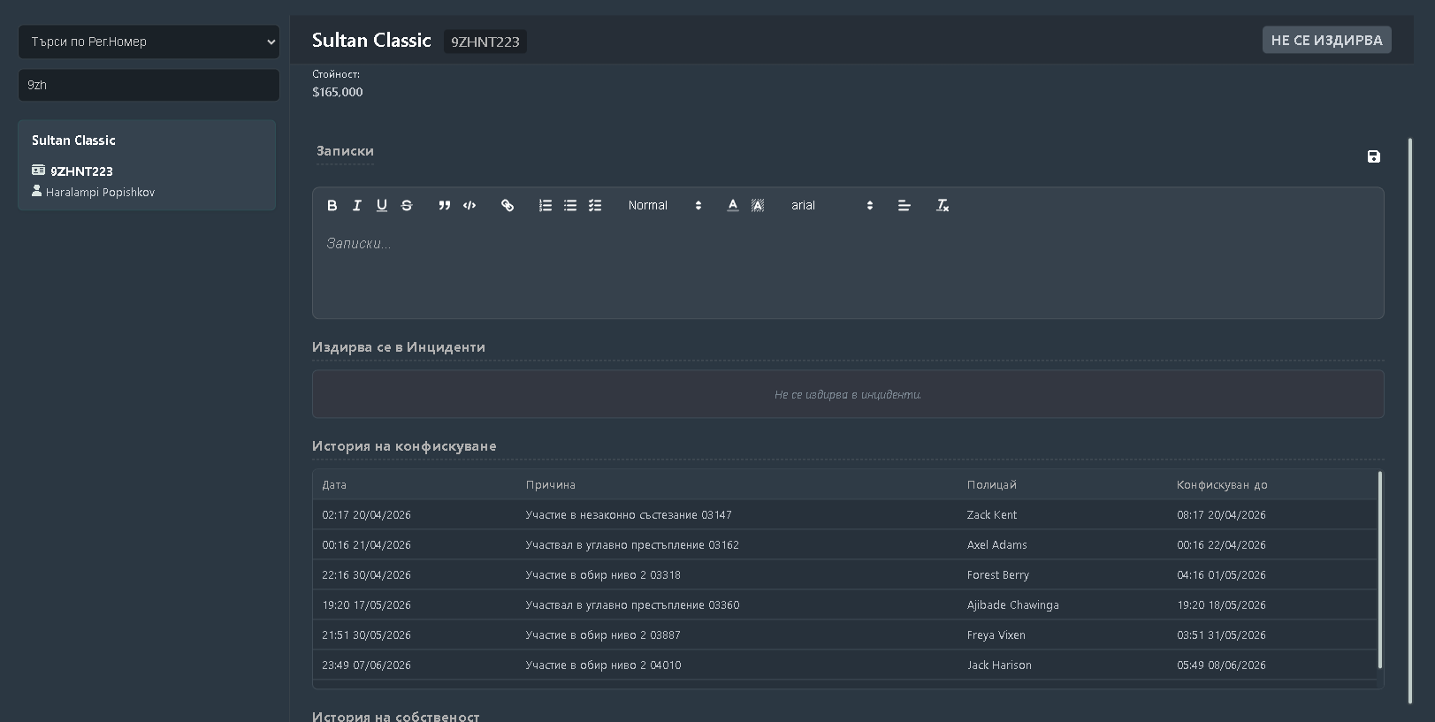Click the 'Причина' column header

point(550,485)
